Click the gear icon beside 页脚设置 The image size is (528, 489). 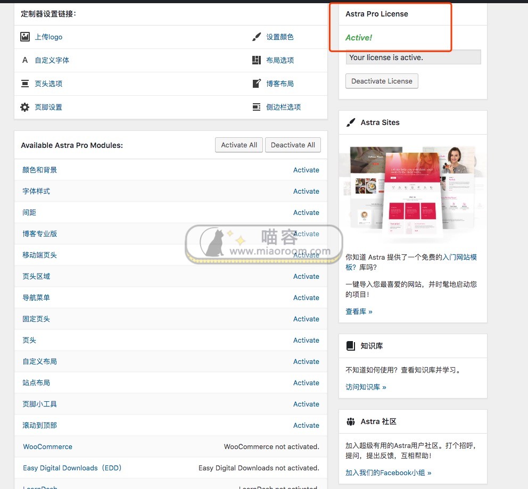coord(25,107)
